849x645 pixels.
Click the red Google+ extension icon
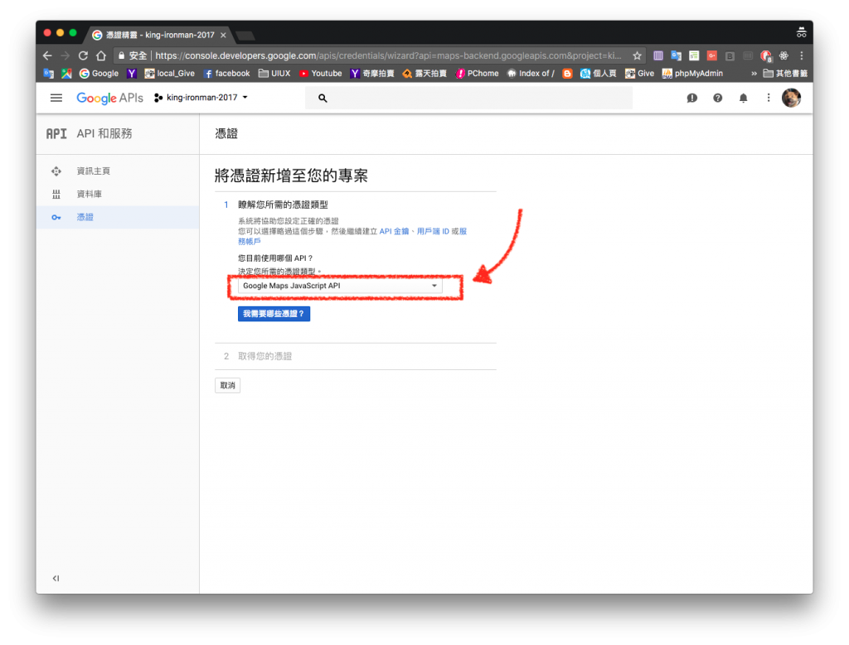pos(711,55)
